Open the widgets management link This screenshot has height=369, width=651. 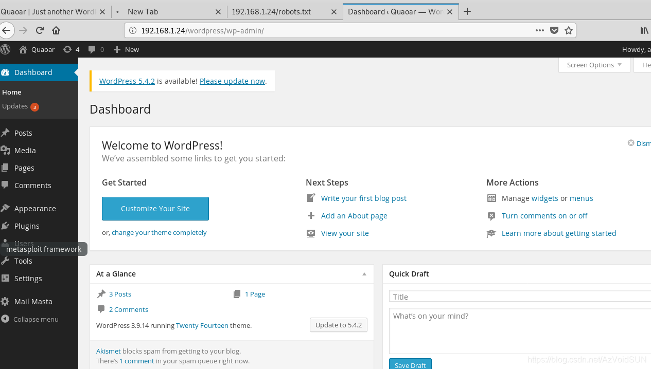(544, 198)
